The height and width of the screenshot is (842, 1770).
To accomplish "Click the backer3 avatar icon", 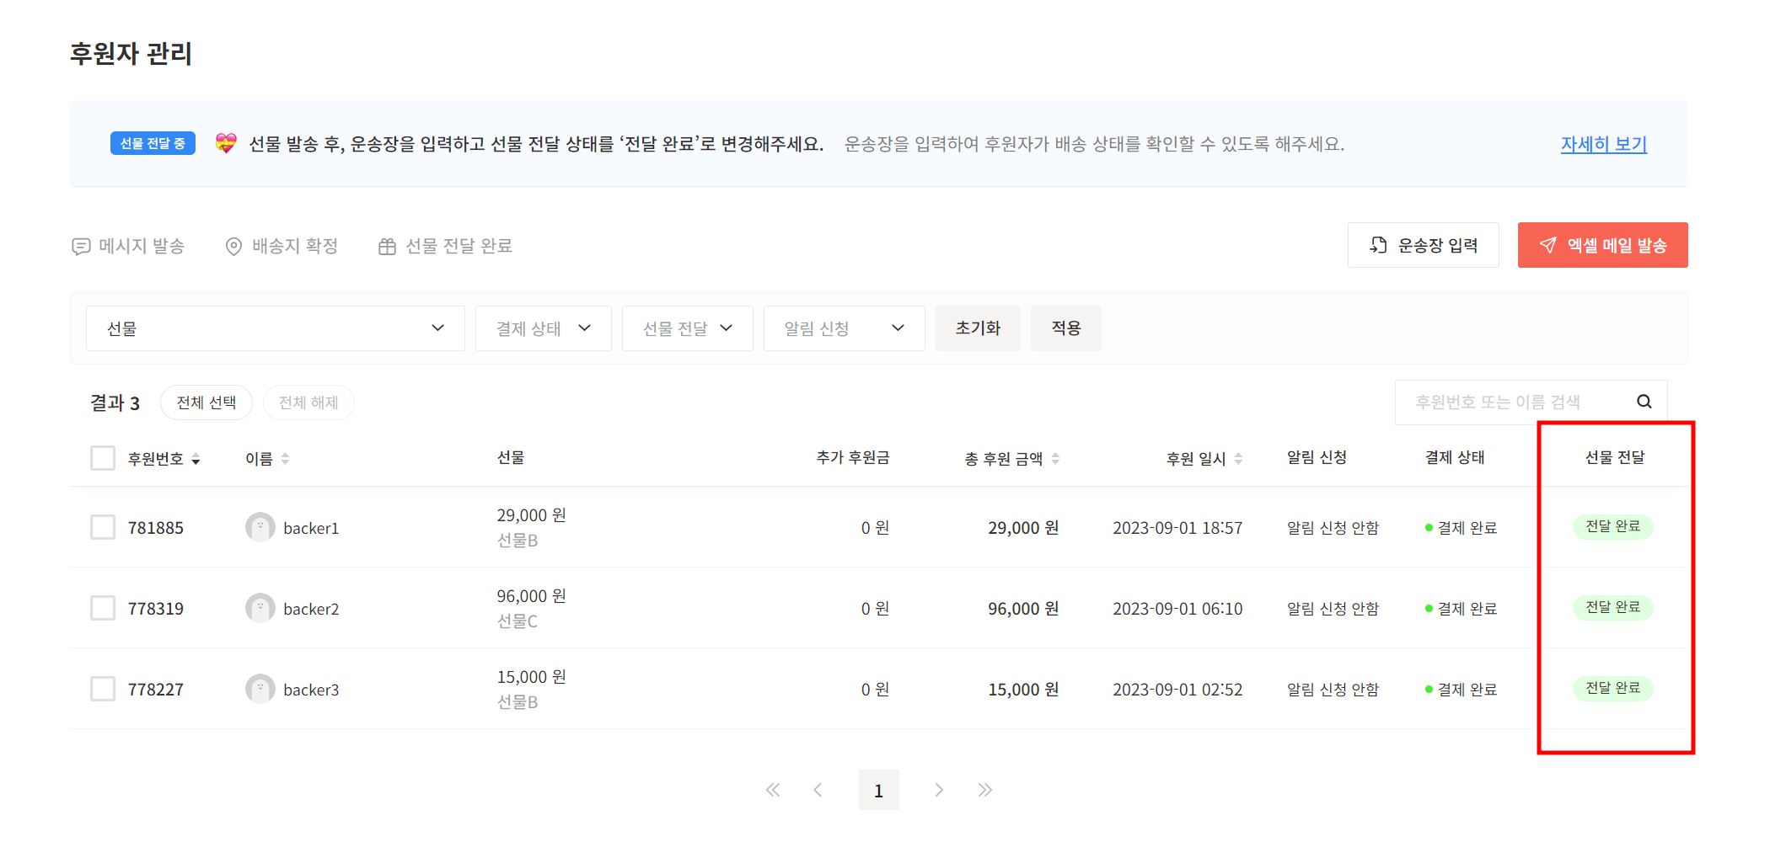I will coord(260,689).
